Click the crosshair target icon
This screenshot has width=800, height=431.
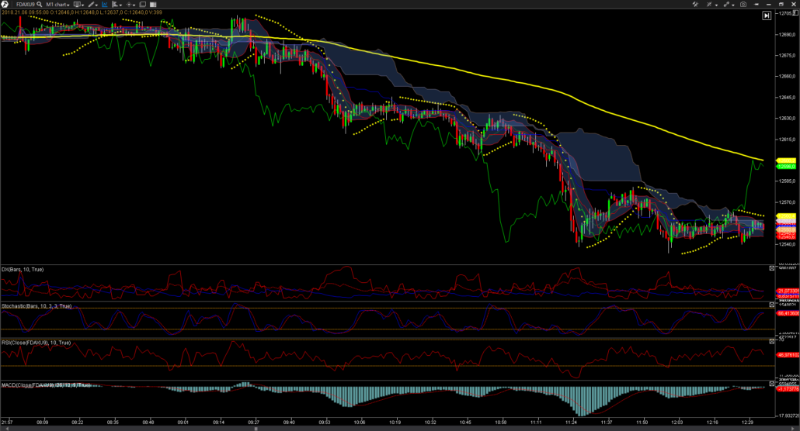point(129,4)
